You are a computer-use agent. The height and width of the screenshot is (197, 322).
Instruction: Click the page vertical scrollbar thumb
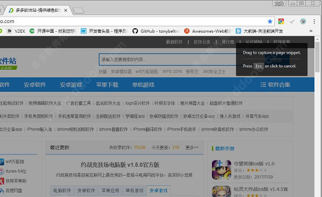[x=318, y=57]
